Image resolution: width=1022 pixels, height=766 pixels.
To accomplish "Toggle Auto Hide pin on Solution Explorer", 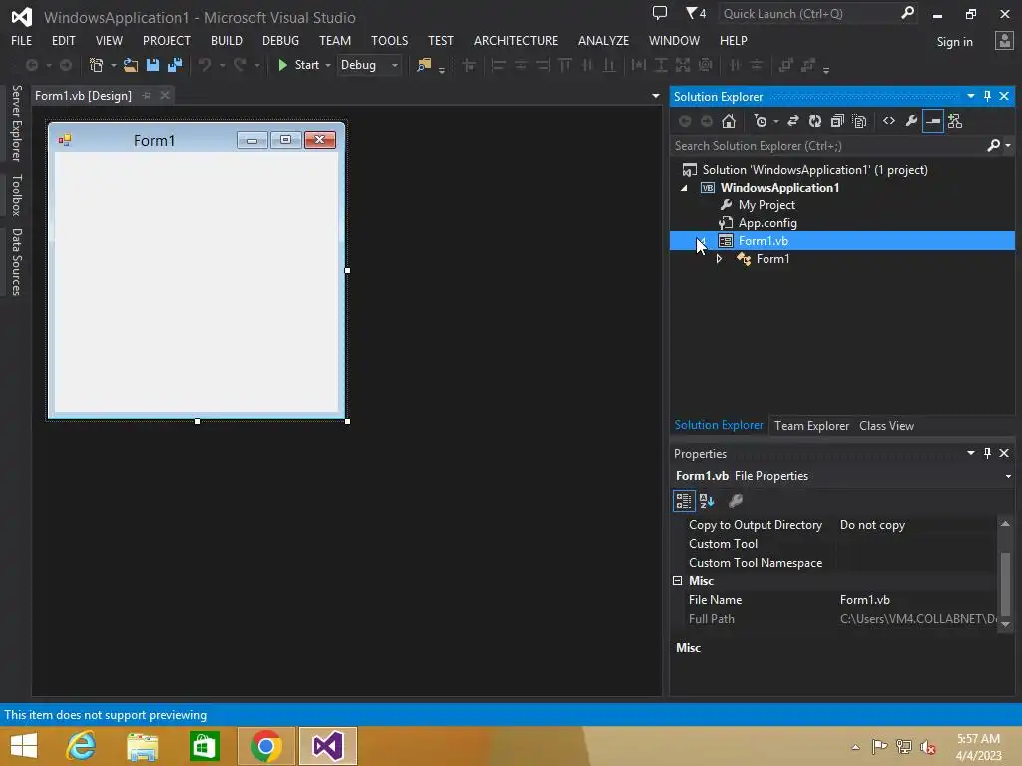I will tap(987, 97).
